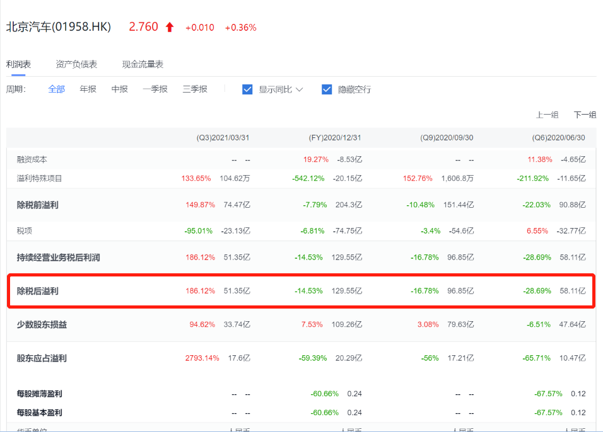Click the 151.44亿 value cell
The width and height of the screenshot is (603, 432).
pos(459,205)
